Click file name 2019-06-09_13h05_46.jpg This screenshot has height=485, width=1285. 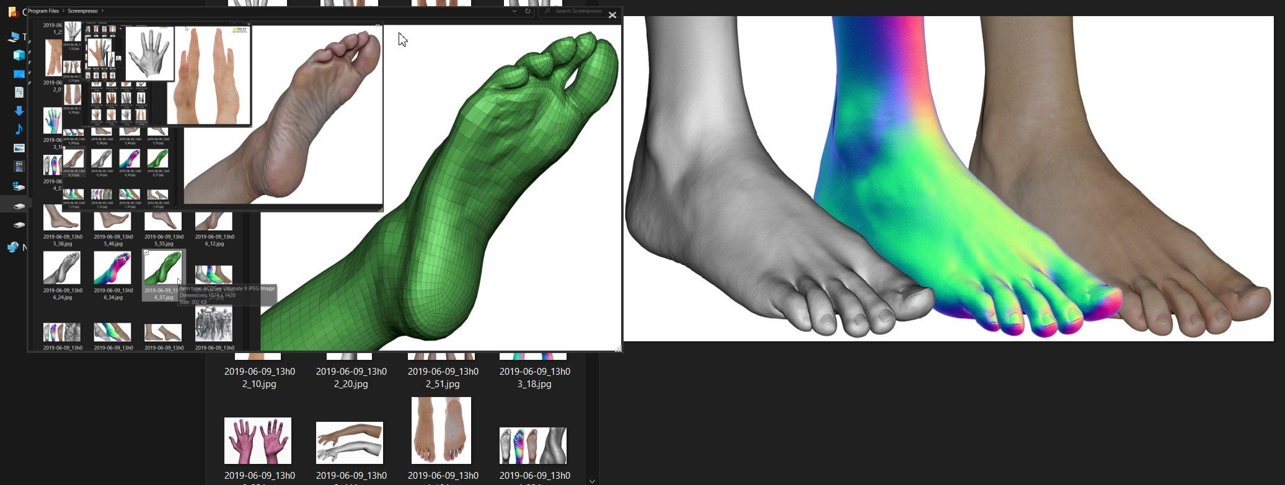point(113,240)
